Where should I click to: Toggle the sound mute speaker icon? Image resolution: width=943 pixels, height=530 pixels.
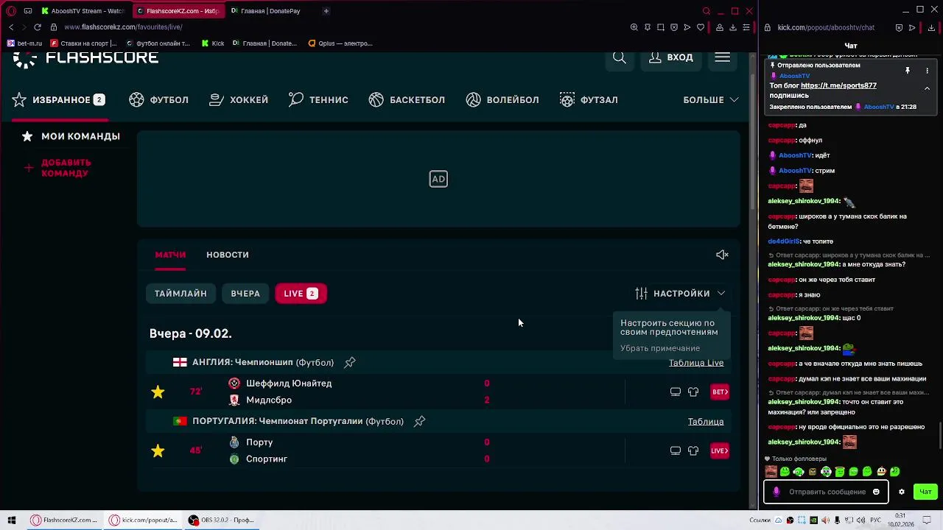click(x=722, y=255)
